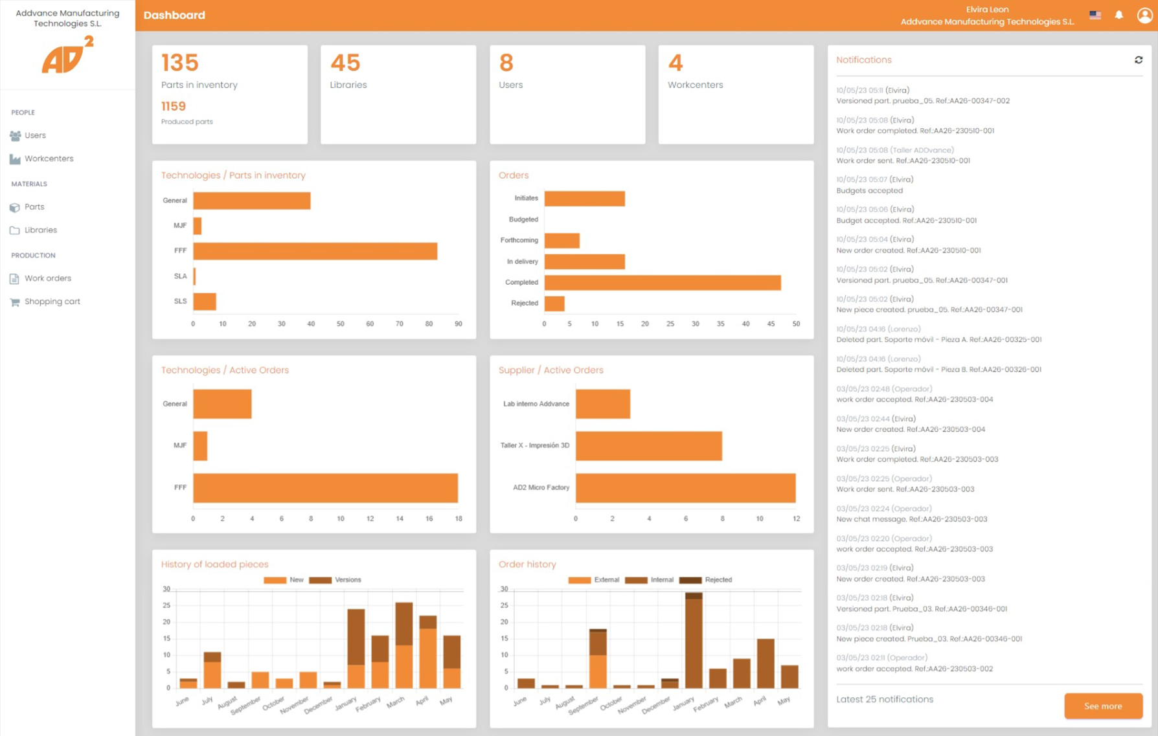Open Work orders from the sidebar menu
This screenshot has height=736, width=1158.
point(48,278)
